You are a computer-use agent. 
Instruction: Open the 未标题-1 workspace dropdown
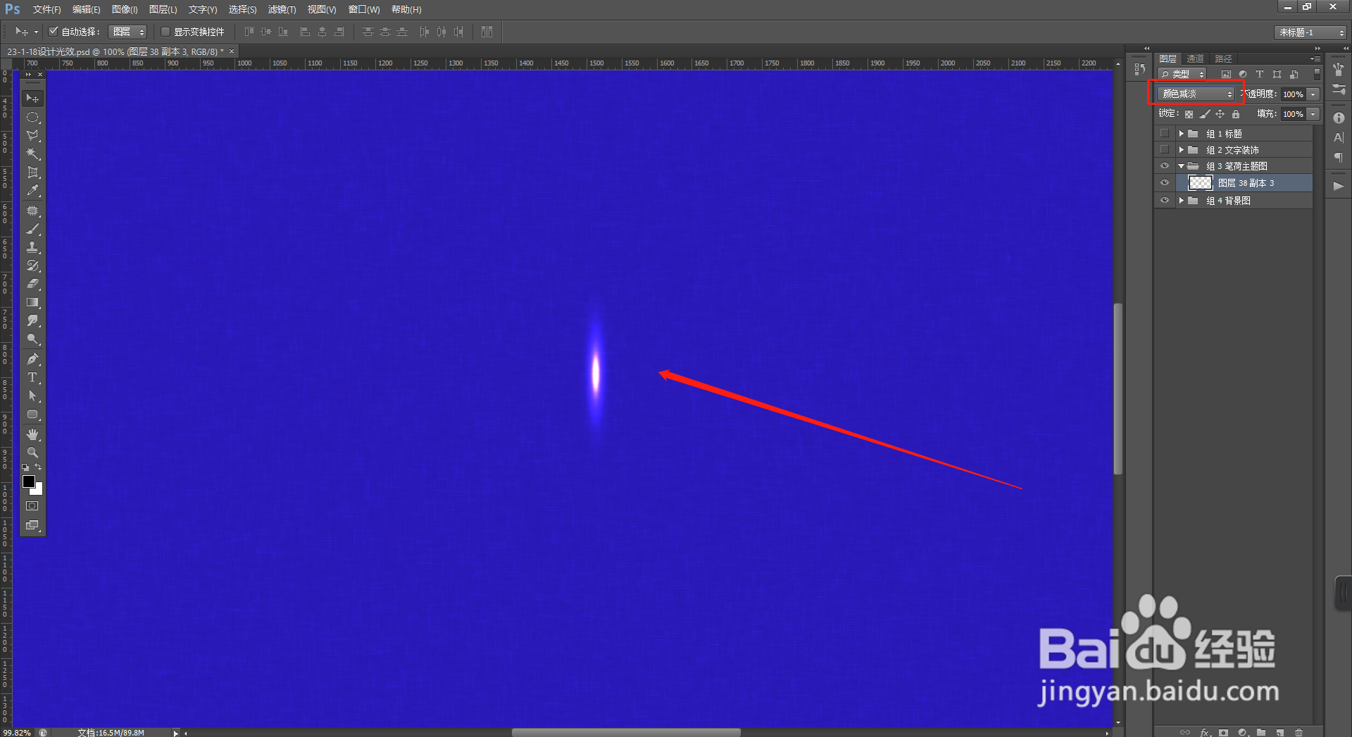pyautogui.click(x=1310, y=32)
